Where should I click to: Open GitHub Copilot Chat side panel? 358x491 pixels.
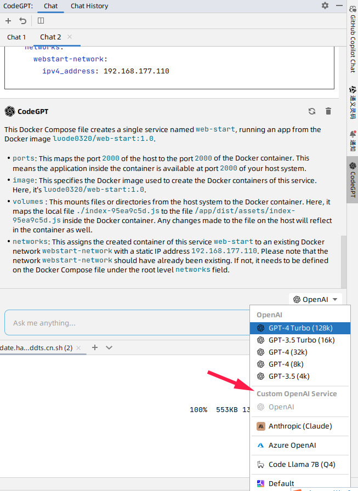point(353,44)
